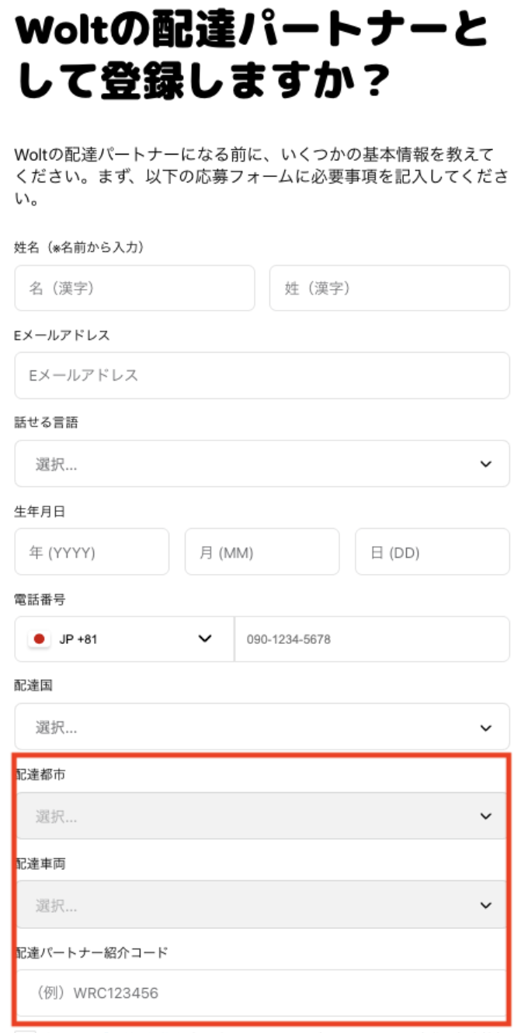
Task: Click the chevron beside JP +81
Action: point(205,639)
